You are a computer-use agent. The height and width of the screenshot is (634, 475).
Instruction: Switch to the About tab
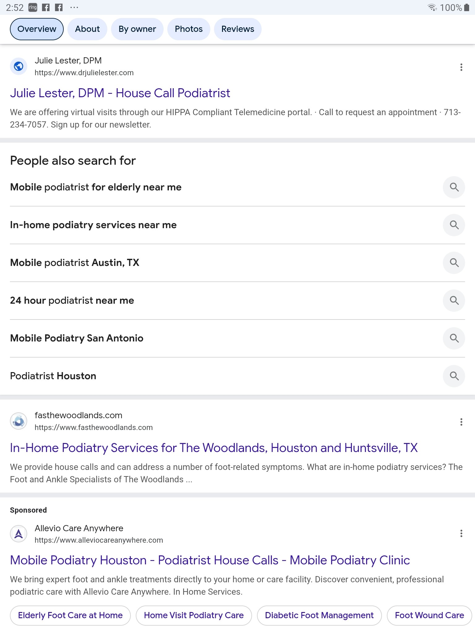[87, 29]
